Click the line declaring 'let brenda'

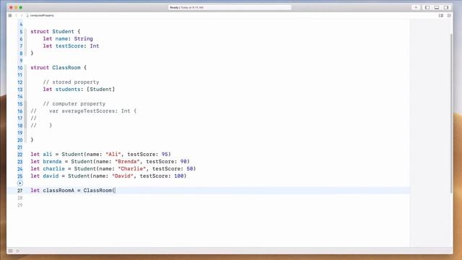coord(110,162)
